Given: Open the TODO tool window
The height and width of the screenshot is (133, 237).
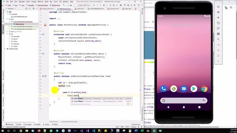Looking at the screenshot, I should coord(55,125).
